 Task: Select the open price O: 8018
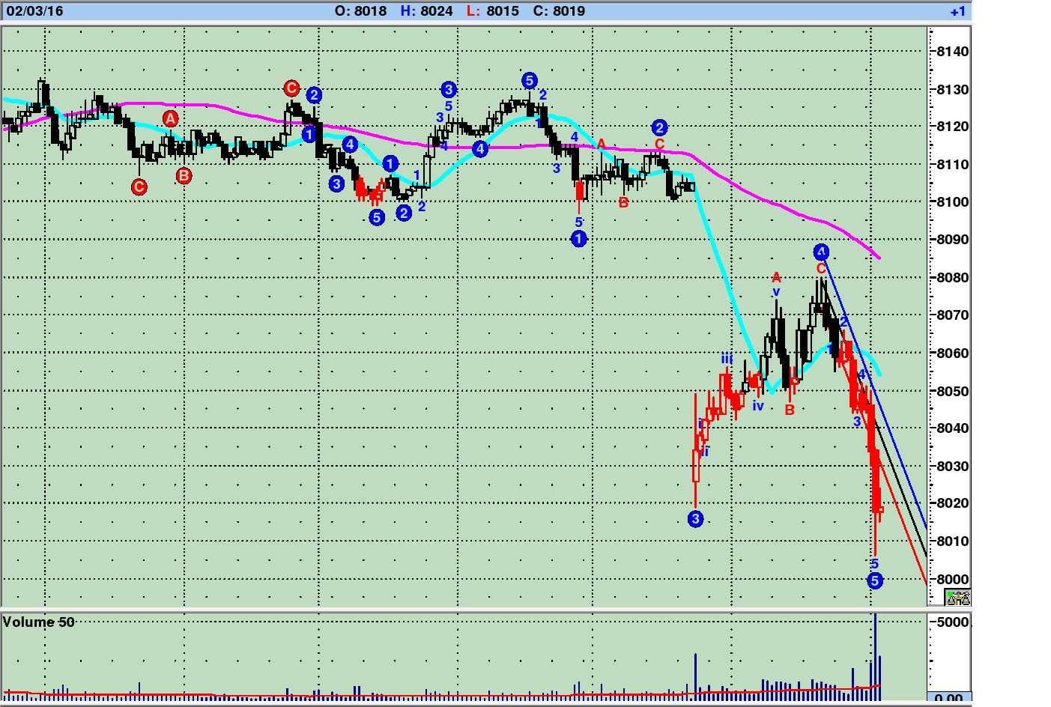(360, 11)
